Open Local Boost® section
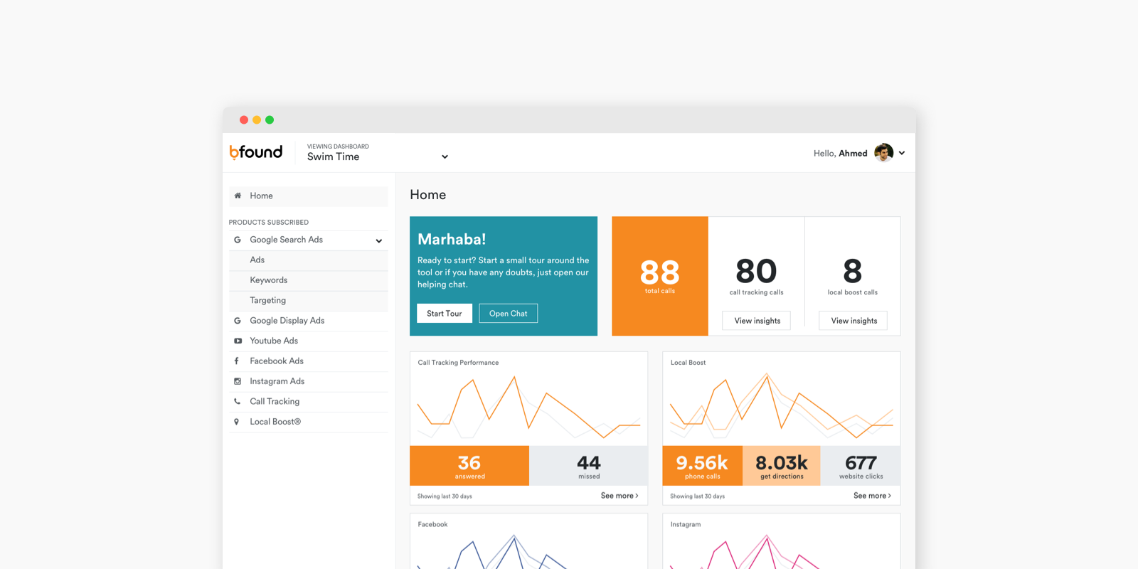The image size is (1138, 569). coord(309,422)
